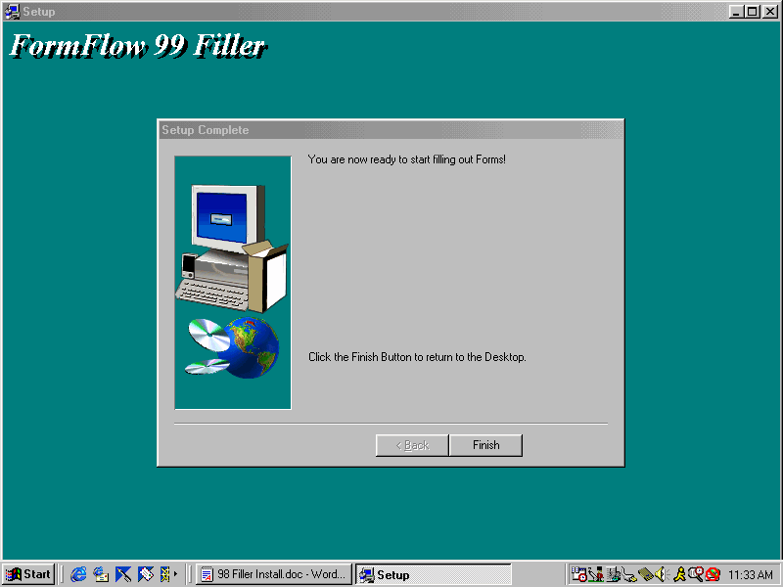783x587 pixels.
Task: Click the calendar with clock tray icon
Action: coord(579,574)
